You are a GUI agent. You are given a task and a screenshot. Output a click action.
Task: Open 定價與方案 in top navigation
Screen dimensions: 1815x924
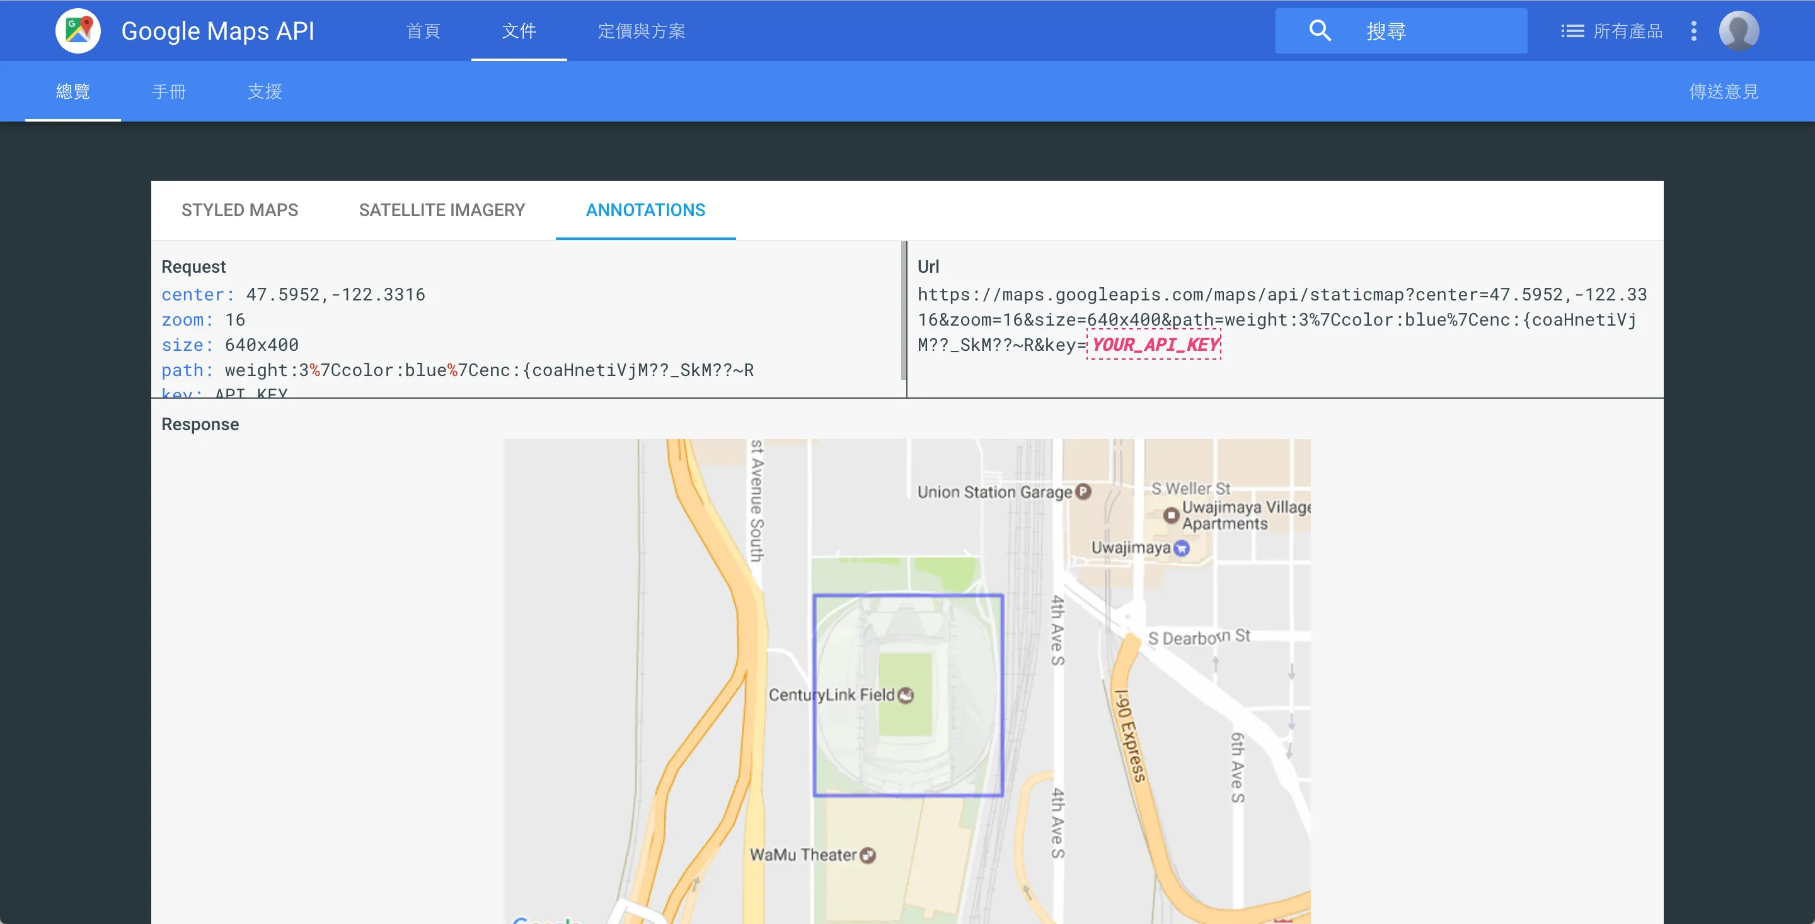click(x=641, y=31)
